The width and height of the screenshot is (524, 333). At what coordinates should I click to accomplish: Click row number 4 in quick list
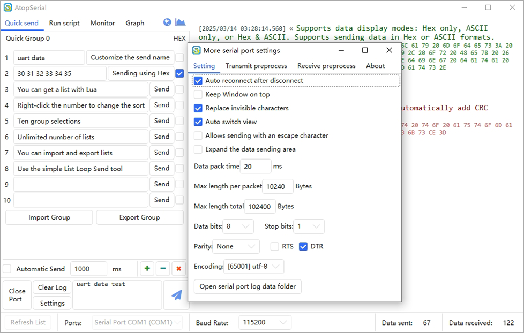[x=6, y=105]
